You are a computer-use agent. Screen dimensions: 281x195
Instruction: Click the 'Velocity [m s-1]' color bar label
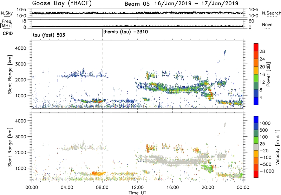point(277,147)
